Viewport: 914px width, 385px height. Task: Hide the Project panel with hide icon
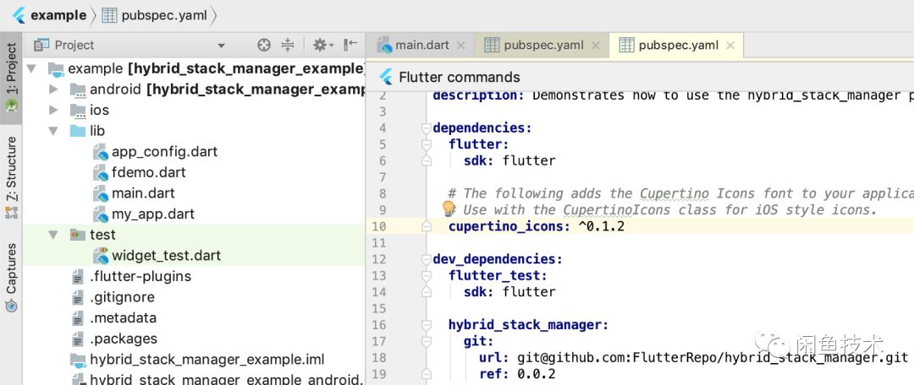pyautogui.click(x=350, y=45)
